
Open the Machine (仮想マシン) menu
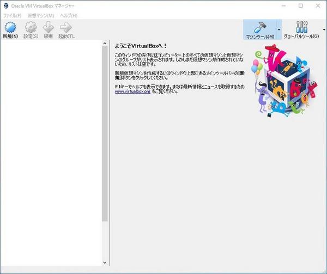click(x=41, y=16)
